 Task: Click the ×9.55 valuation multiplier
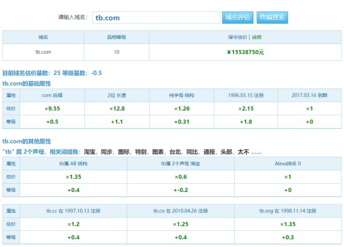(52, 108)
